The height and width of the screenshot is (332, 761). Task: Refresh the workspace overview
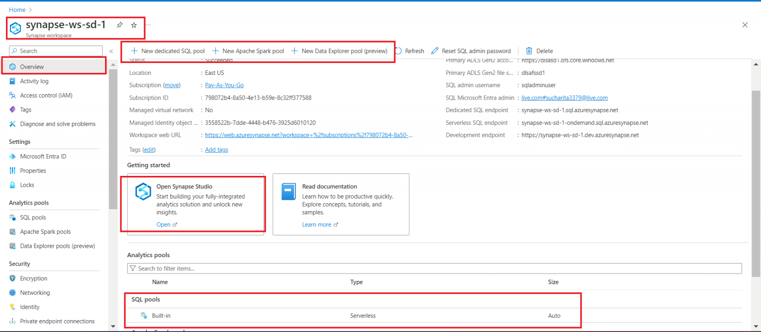(409, 51)
